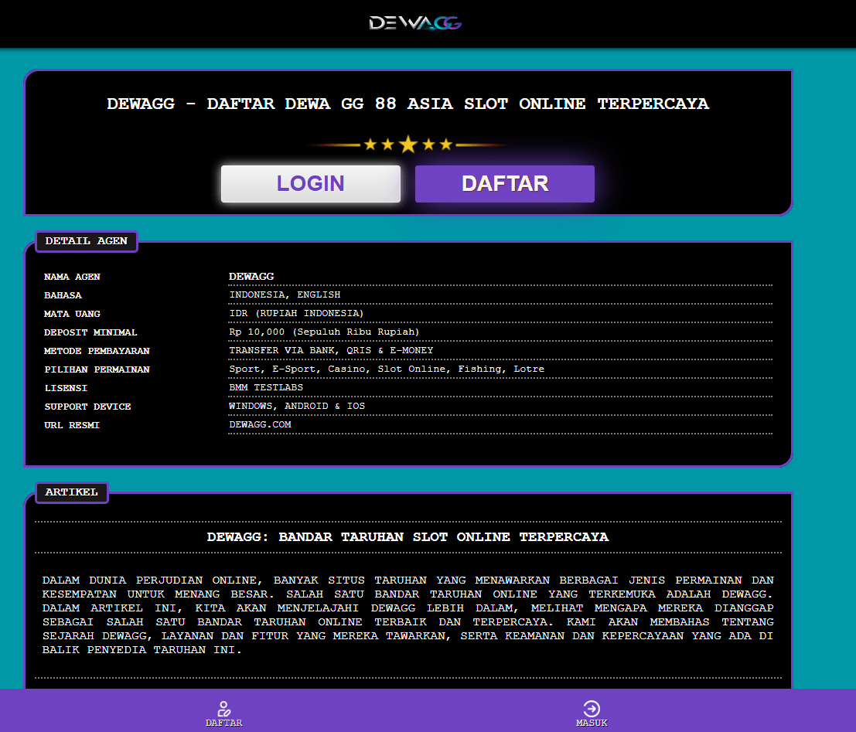Click the ARTIKEL section tab

pos(72,492)
